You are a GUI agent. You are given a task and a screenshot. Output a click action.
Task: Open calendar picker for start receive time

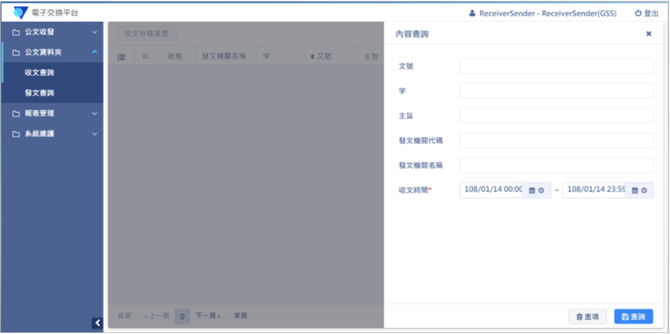coord(532,190)
